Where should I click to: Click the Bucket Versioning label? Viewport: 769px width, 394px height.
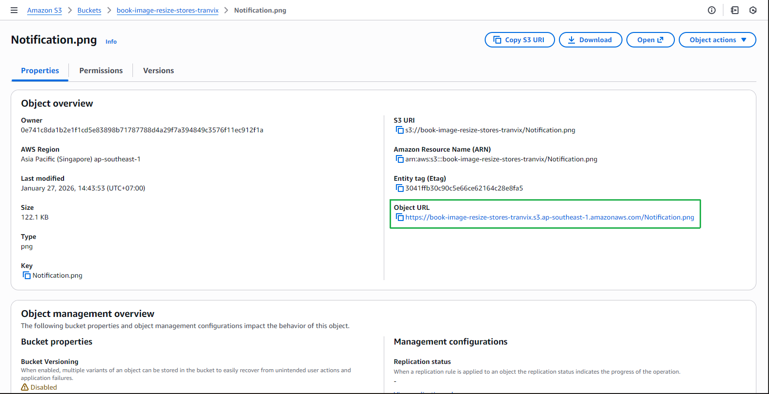pos(49,362)
